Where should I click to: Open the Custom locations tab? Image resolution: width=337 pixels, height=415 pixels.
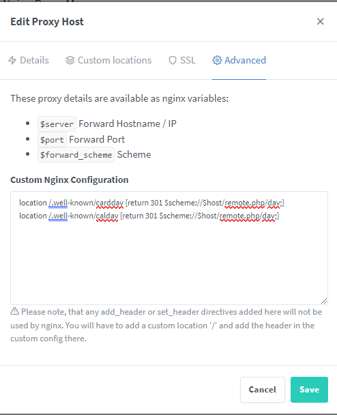tap(108, 60)
